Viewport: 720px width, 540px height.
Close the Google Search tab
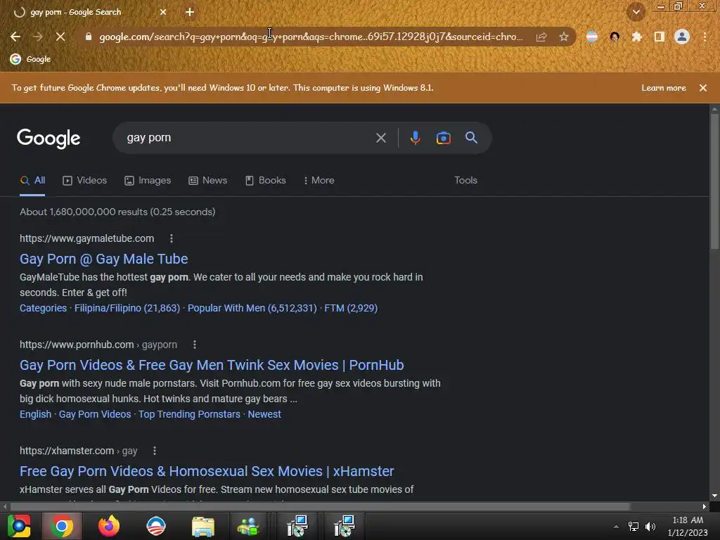click(x=163, y=12)
